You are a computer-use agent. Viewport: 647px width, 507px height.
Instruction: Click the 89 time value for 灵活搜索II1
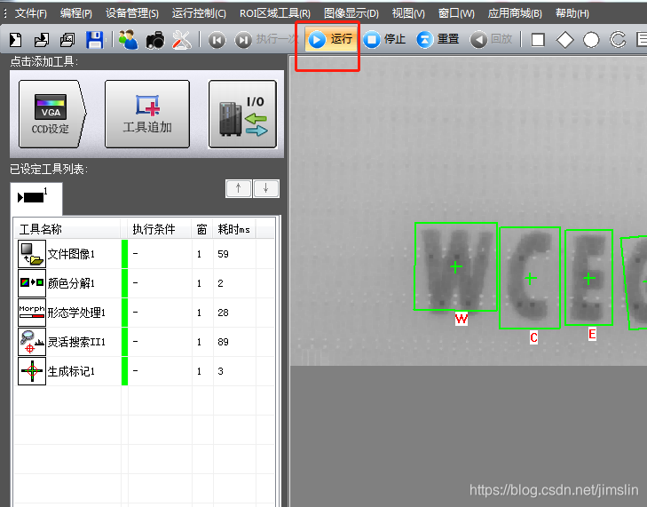[224, 342]
